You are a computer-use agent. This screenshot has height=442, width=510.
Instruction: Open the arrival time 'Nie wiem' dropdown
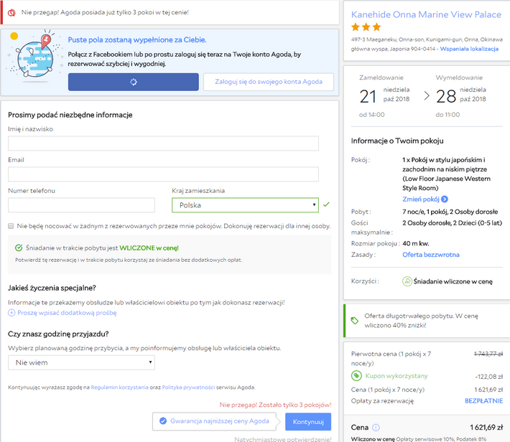coord(81,362)
